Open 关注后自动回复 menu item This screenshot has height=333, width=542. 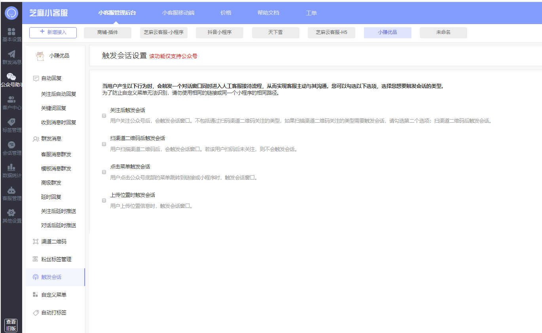(59, 94)
